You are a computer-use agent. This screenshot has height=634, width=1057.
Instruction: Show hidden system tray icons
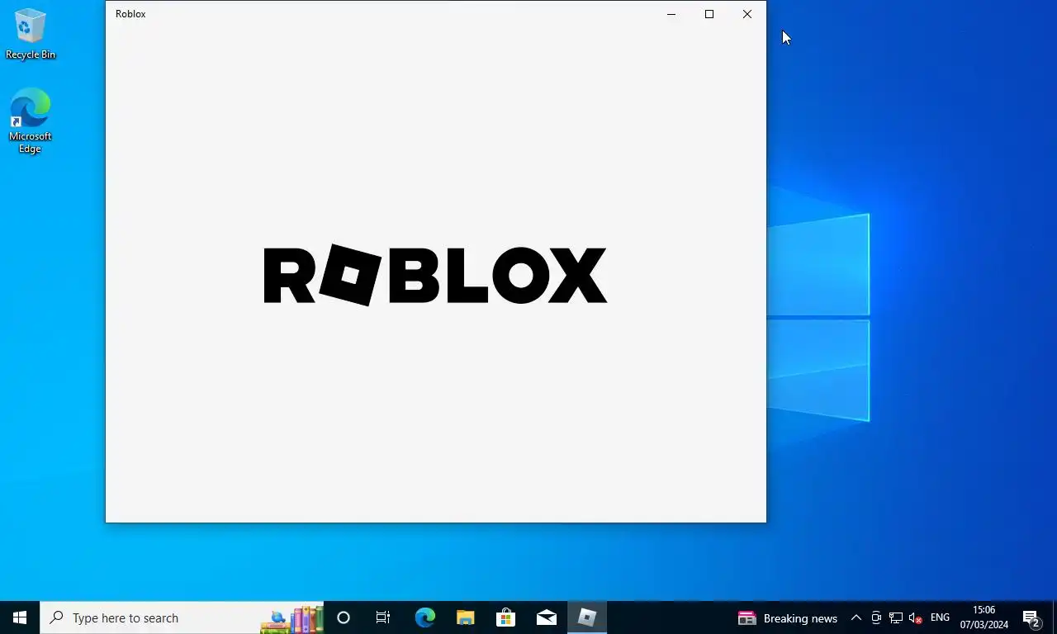point(856,617)
